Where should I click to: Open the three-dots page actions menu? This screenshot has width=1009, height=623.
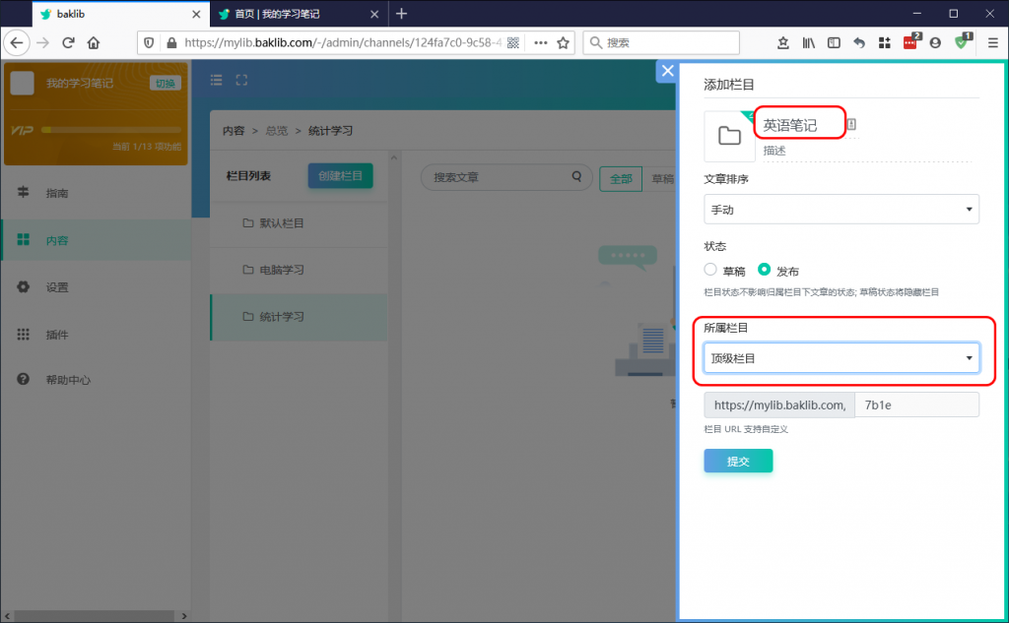coord(540,42)
